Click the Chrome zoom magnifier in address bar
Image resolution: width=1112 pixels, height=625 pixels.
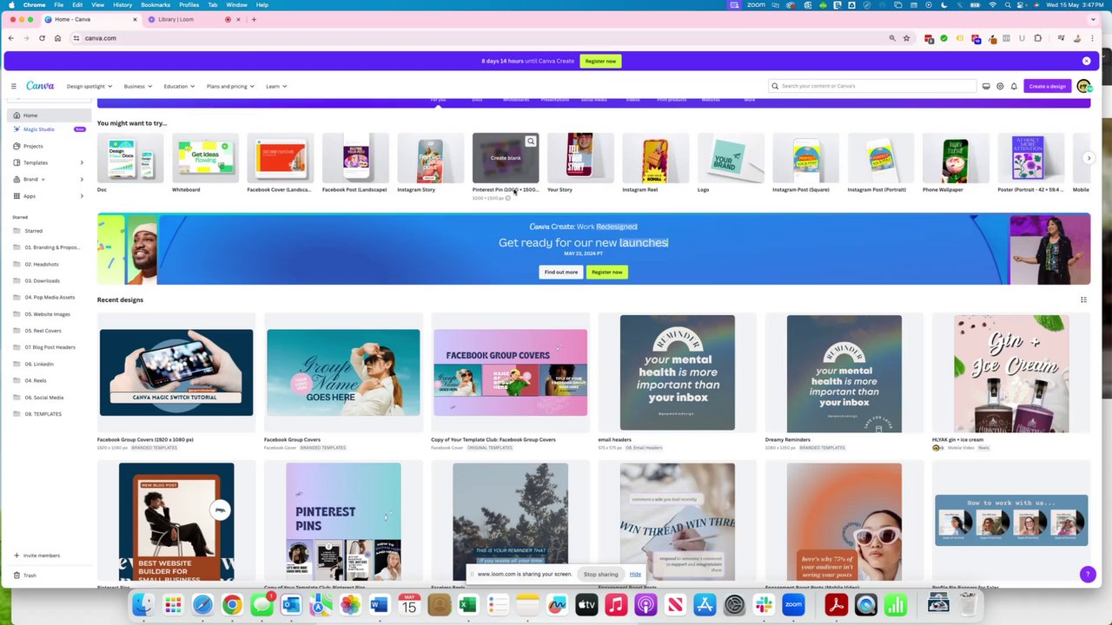click(x=892, y=38)
